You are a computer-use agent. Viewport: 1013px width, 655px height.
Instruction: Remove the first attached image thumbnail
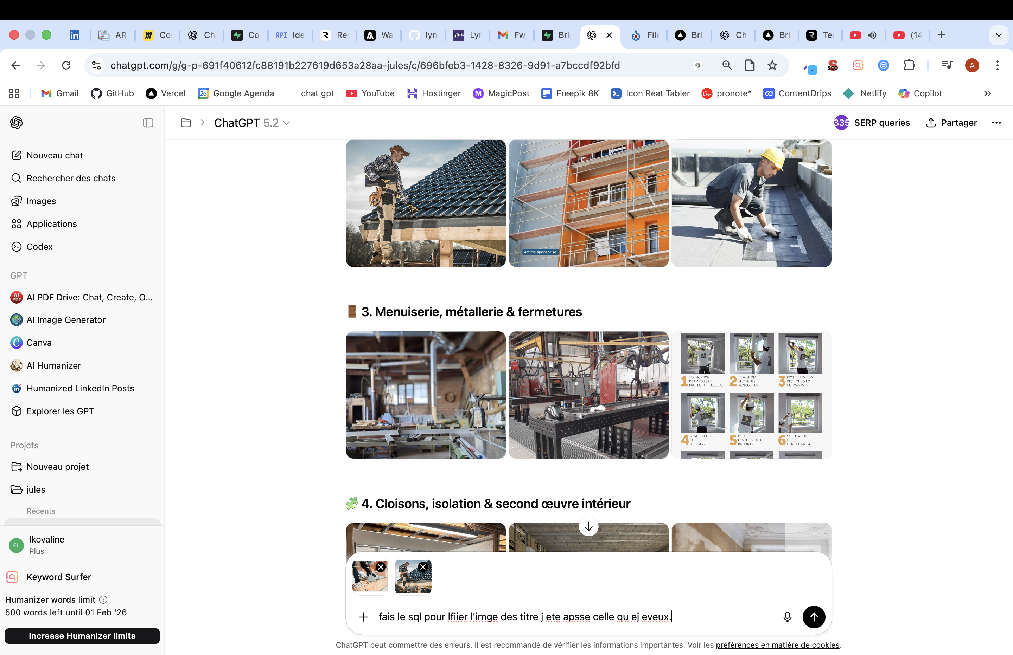(381, 567)
